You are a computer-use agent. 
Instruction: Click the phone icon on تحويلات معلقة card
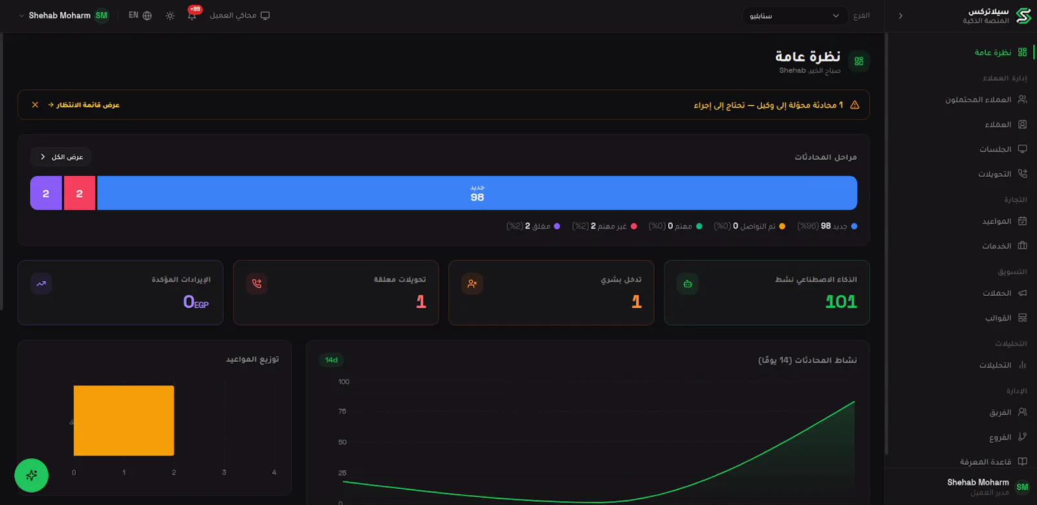[257, 284]
